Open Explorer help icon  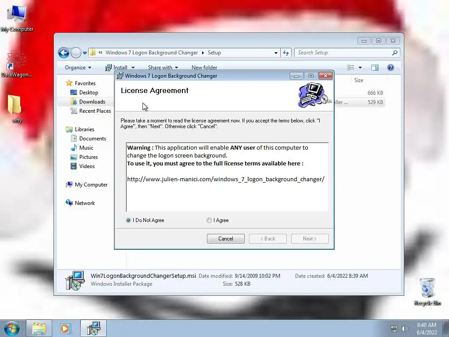pos(391,68)
